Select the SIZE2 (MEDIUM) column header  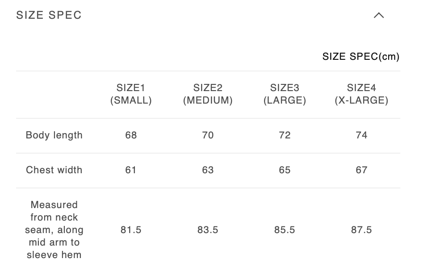[208, 94]
